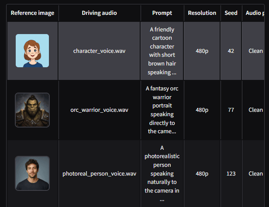Select the 'A friendly cartoon character' prompt cell
The image size is (269, 207).
tap(162, 51)
